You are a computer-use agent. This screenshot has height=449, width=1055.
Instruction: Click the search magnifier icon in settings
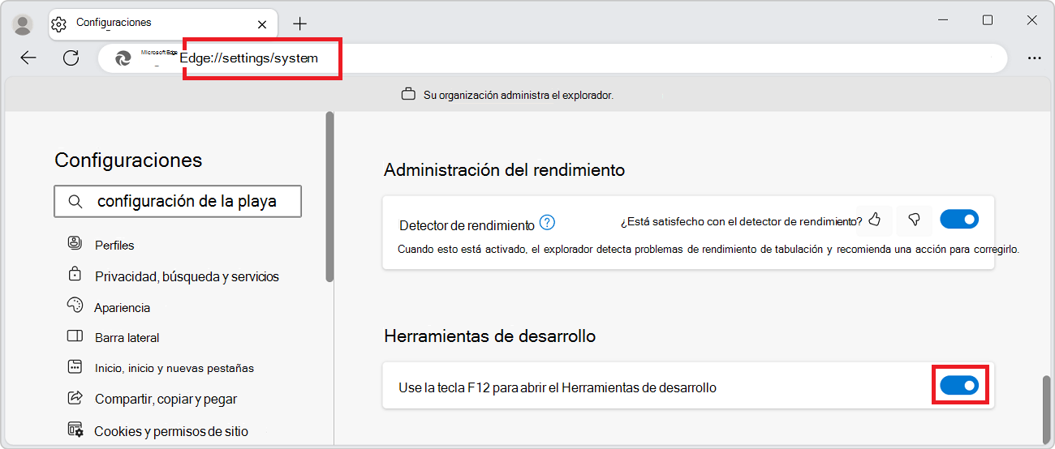(x=75, y=202)
